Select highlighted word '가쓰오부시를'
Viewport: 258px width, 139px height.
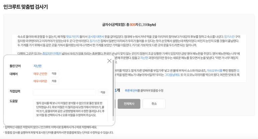pos(214,70)
